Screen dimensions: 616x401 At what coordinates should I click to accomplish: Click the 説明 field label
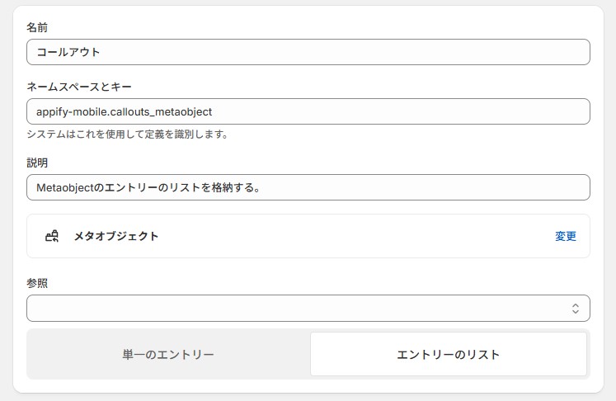37,163
